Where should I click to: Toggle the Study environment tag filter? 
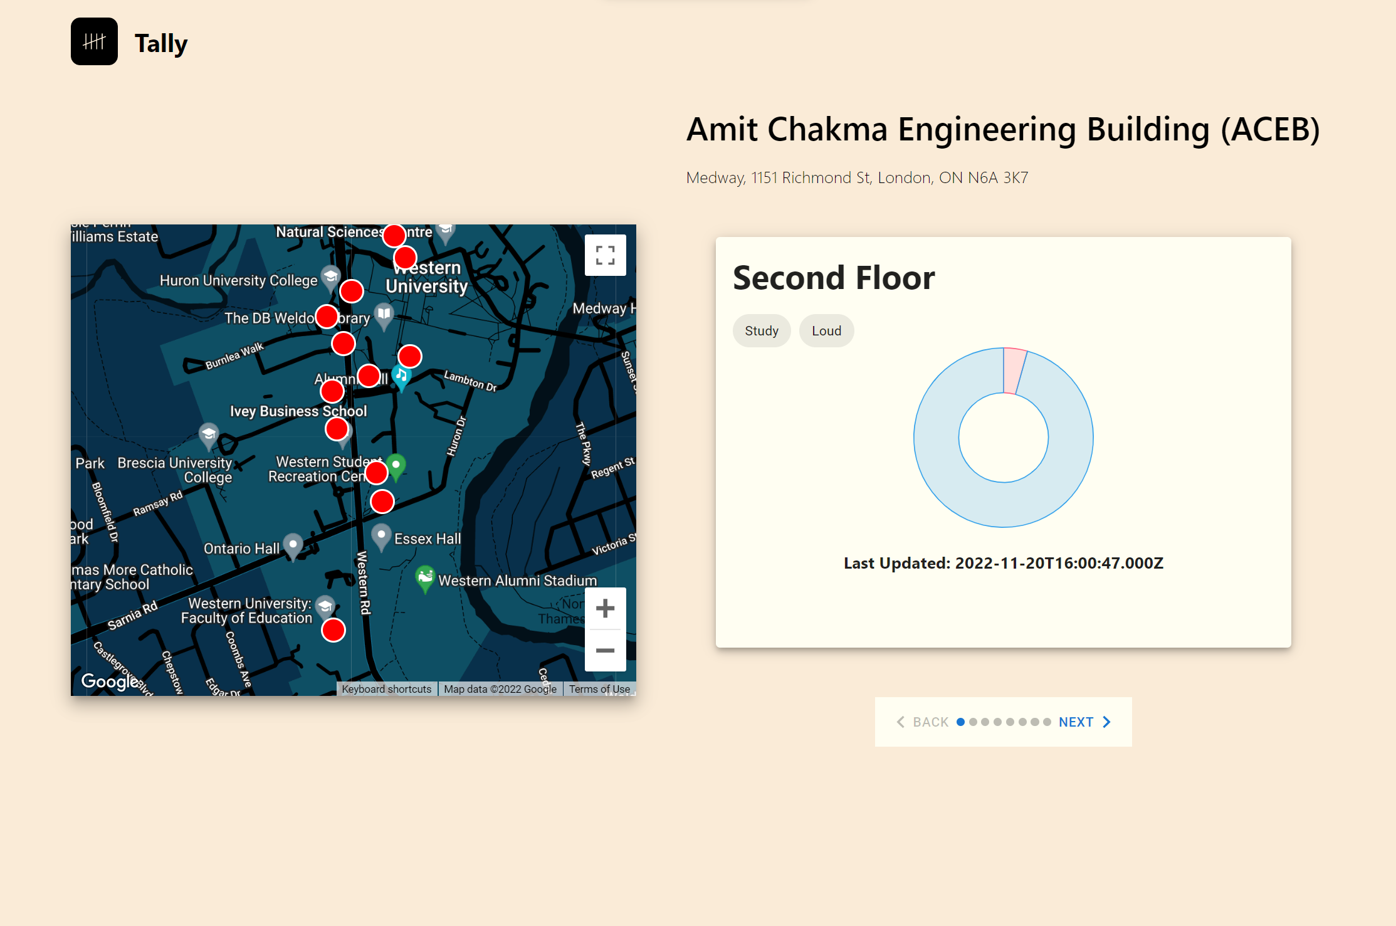click(762, 331)
